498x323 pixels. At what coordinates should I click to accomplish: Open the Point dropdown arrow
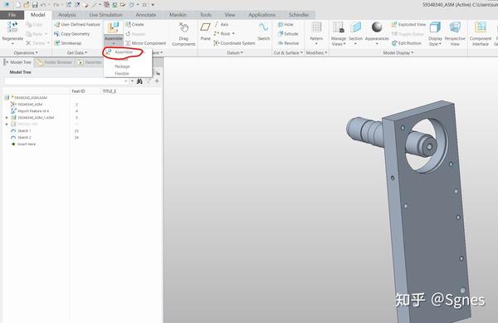point(233,34)
